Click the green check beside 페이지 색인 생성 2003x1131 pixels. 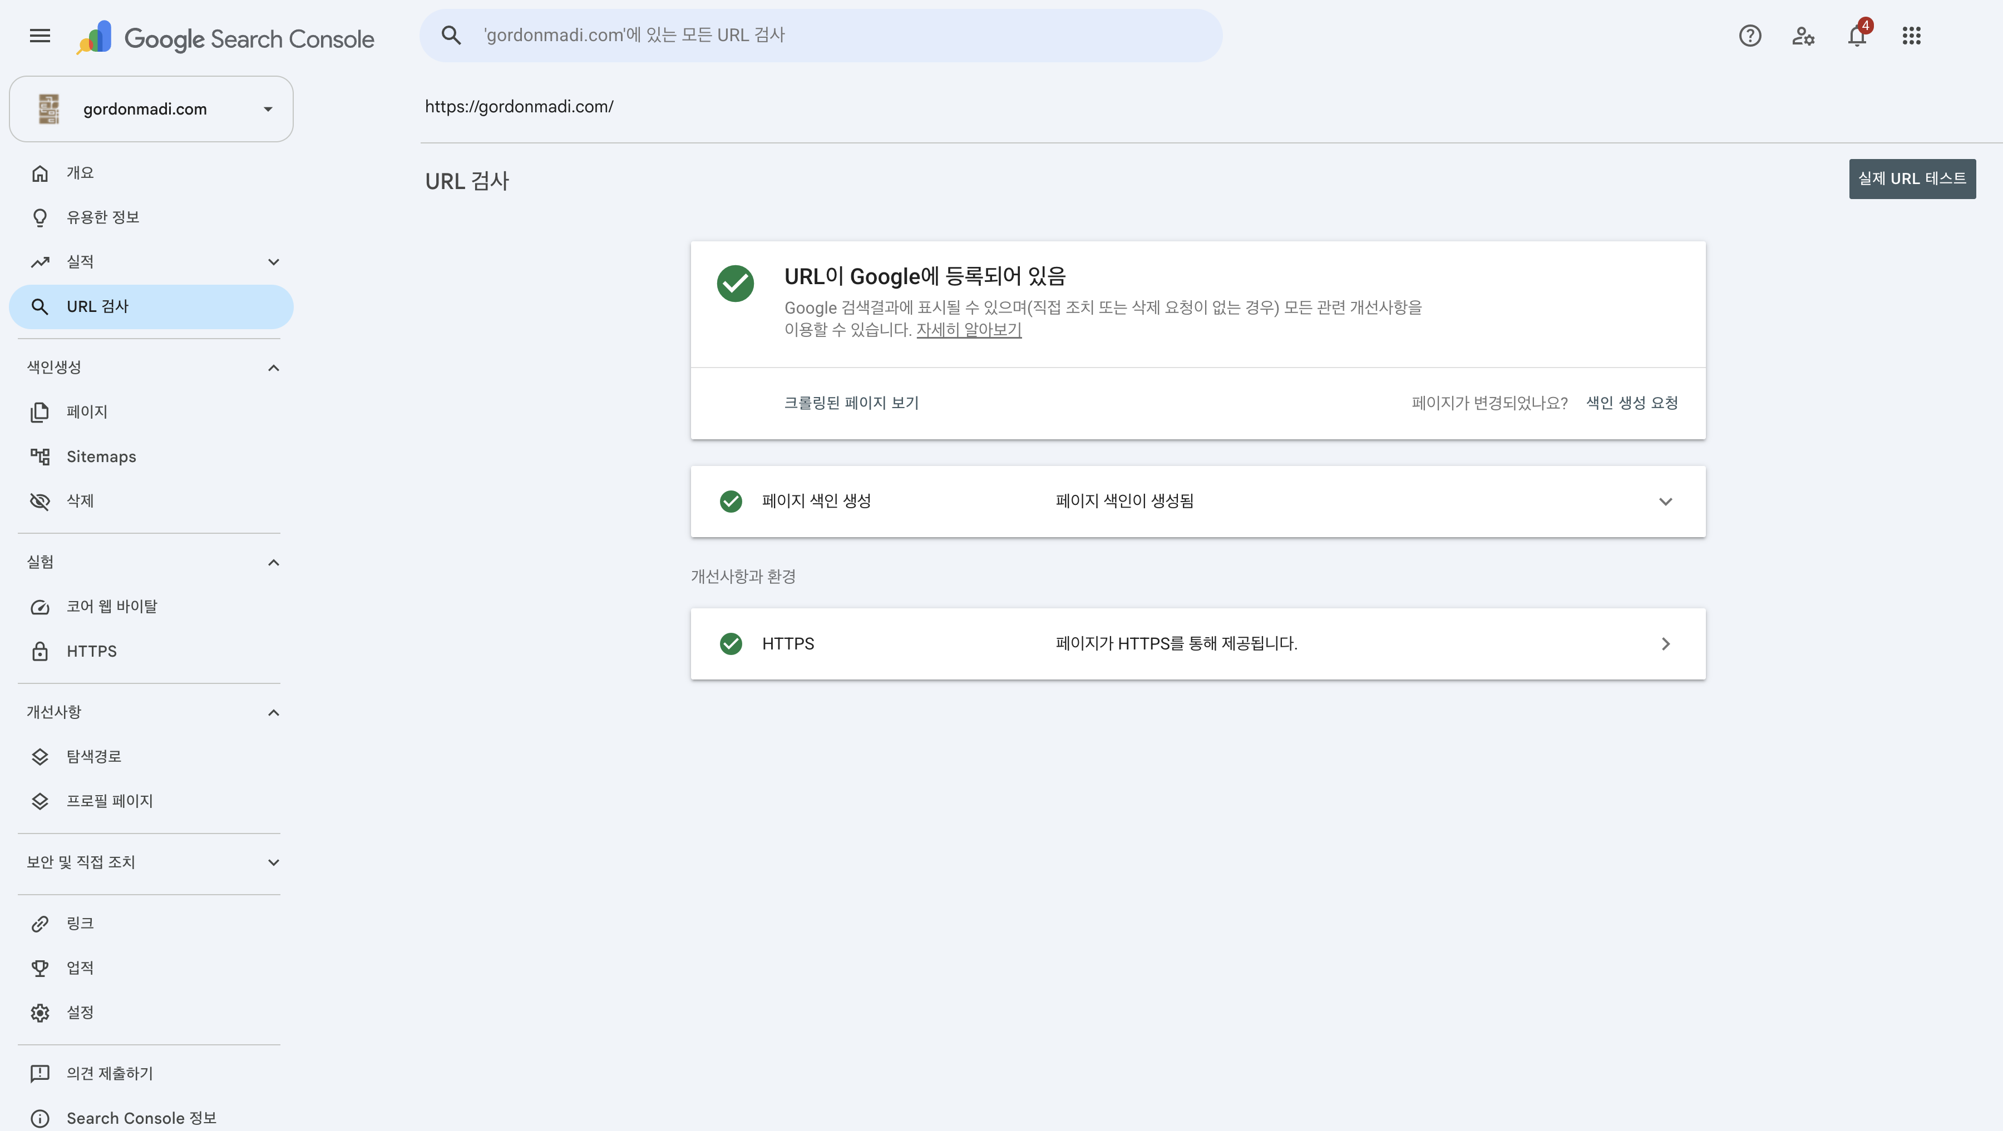[x=731, y=502]
